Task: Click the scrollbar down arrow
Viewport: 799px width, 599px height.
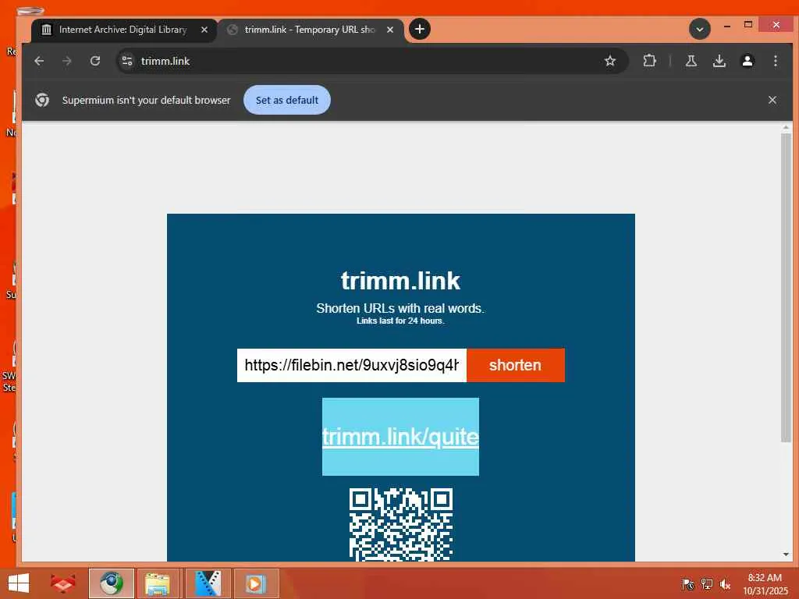Action: [786, 555]
